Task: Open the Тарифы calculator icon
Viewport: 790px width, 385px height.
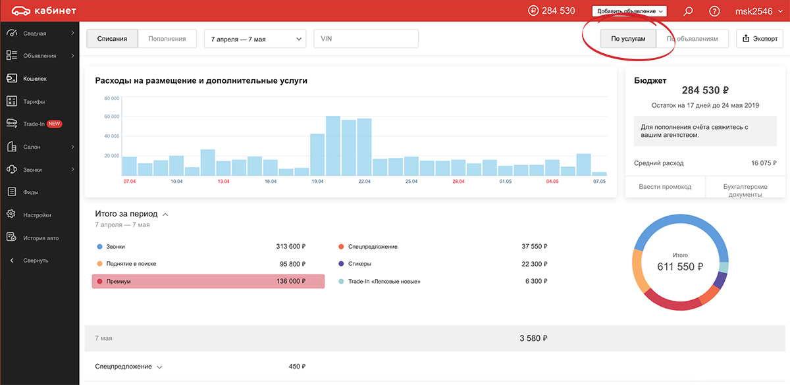Action: (11, 101)
